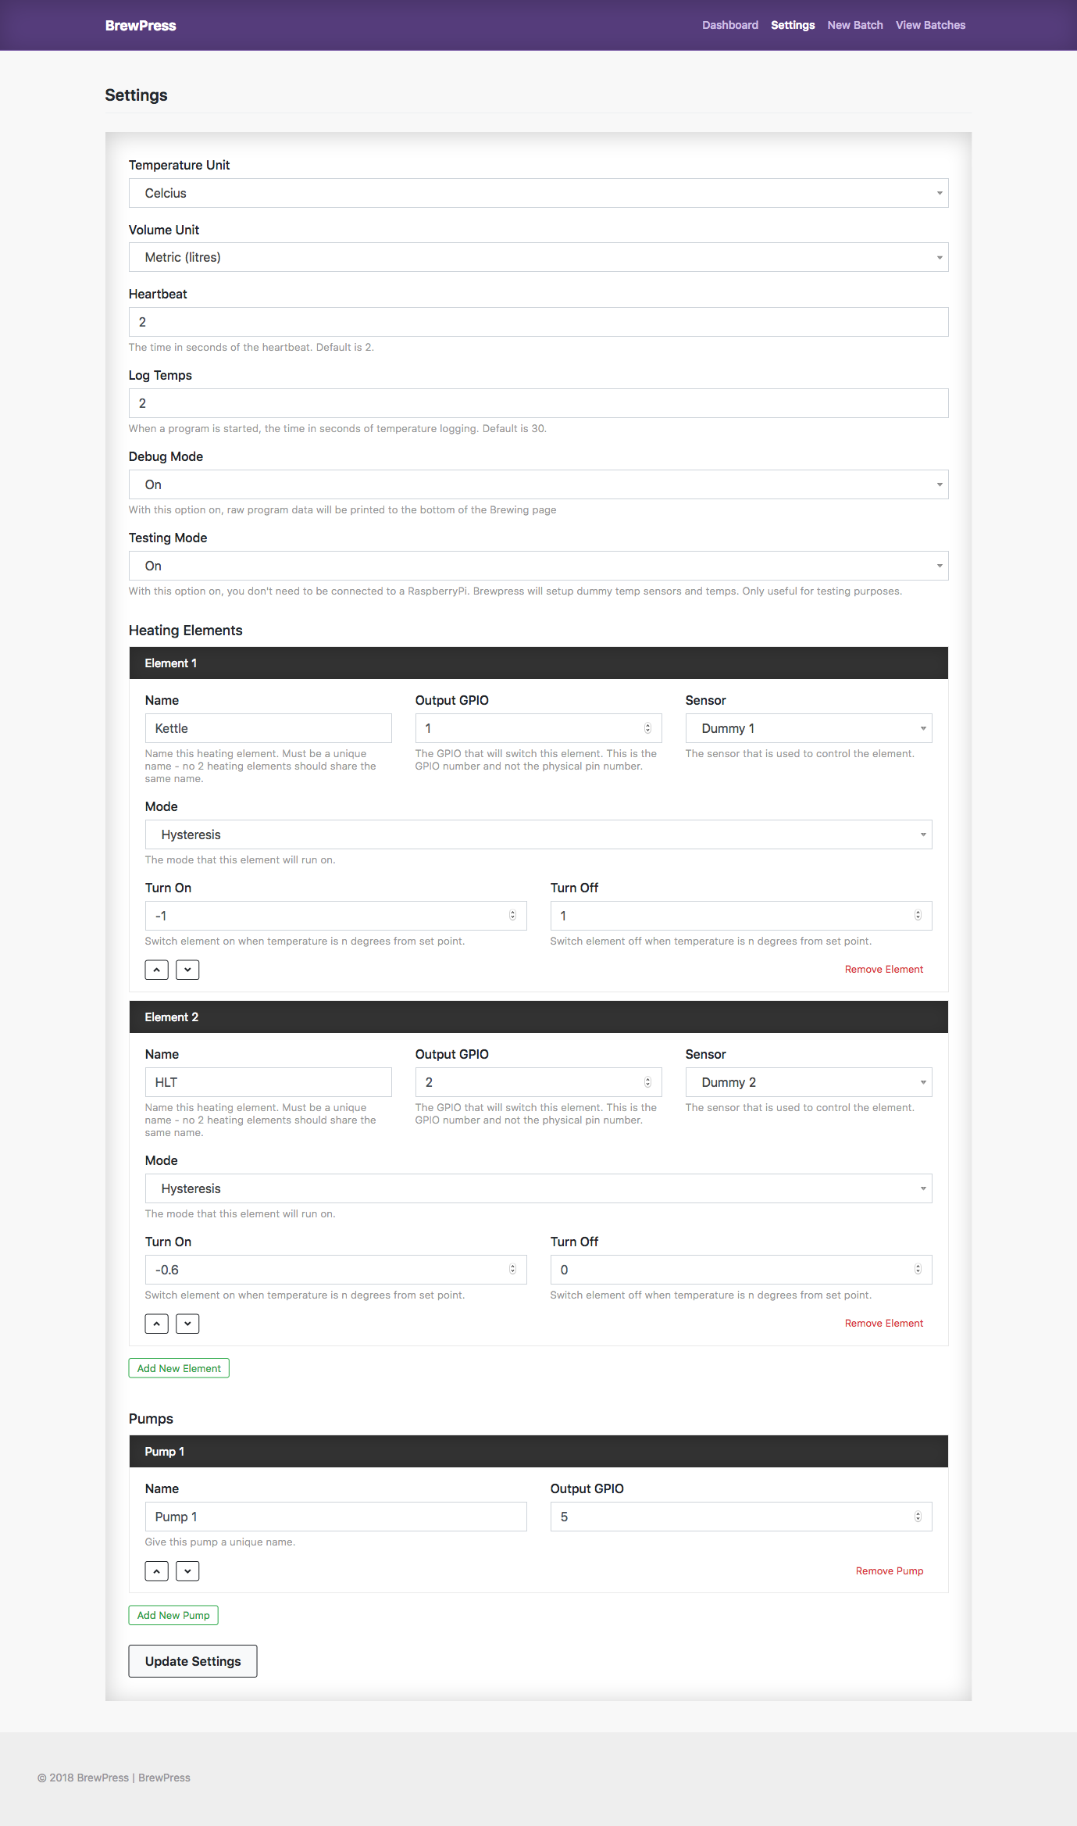
Task: Click stepper on Element 1 Turn On
Action: [x=512, y=916]
